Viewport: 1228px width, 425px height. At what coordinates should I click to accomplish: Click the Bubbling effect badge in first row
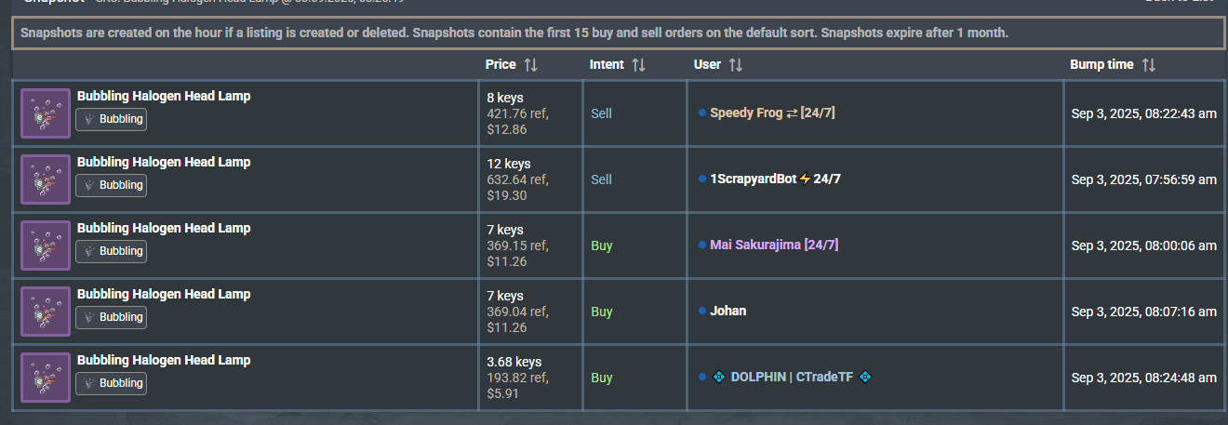point(112,119)
